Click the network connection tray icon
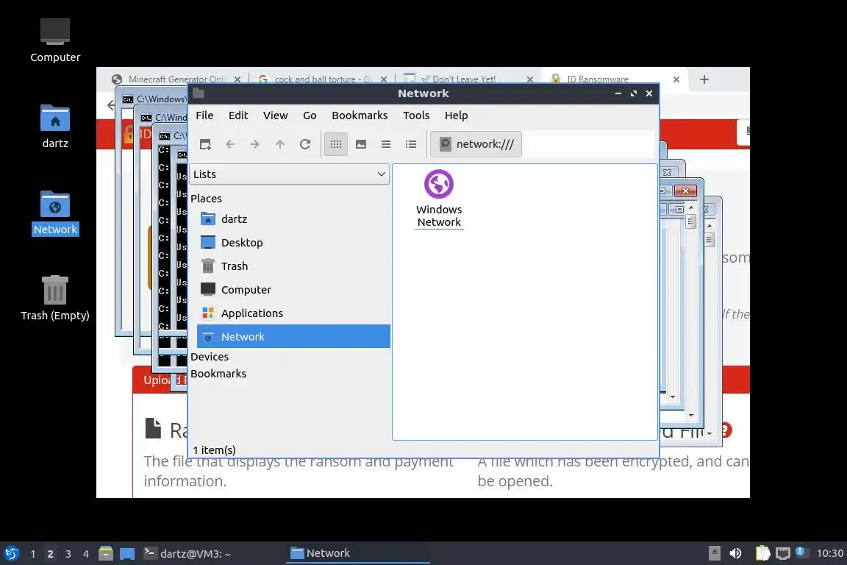The height and width of the screenshot is (565, 847). [x=783, y=553]
